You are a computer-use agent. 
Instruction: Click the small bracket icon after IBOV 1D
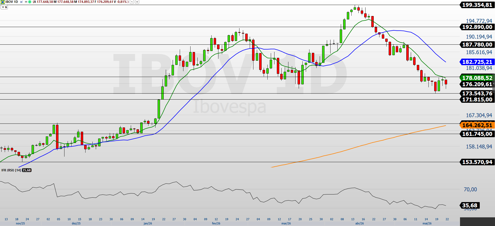(22, 2)
